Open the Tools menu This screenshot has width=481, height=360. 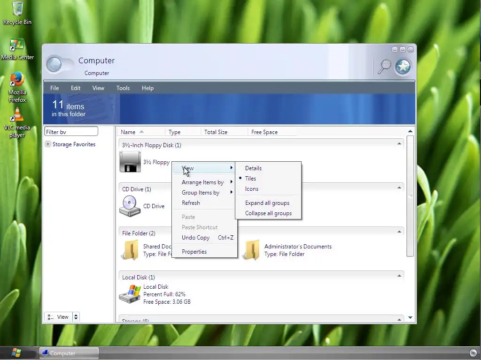tap(123, 88)
